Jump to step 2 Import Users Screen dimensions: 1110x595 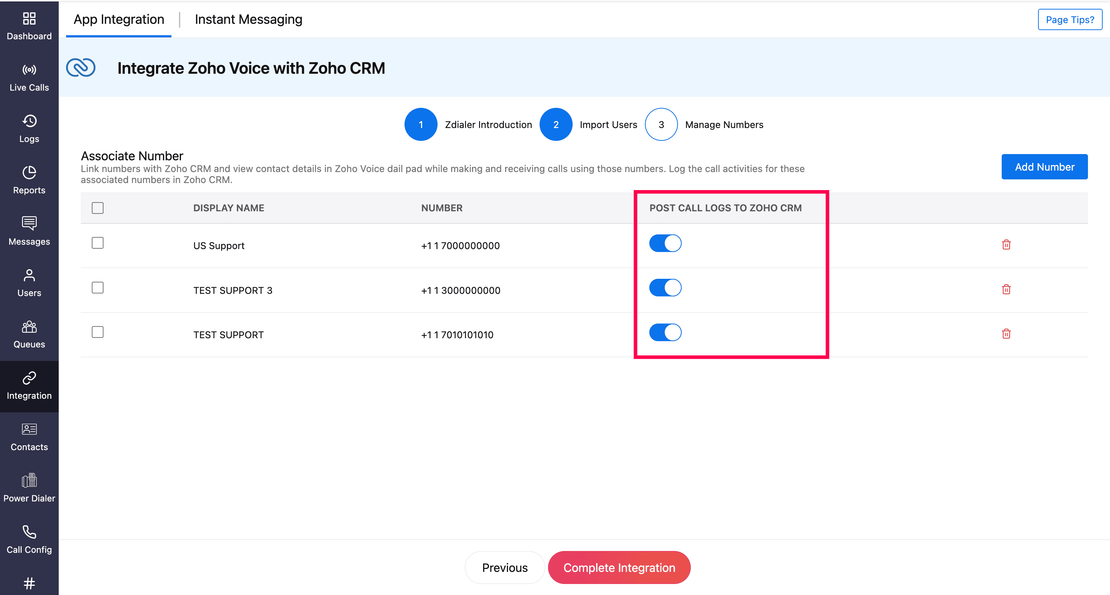tap(555, 124)
